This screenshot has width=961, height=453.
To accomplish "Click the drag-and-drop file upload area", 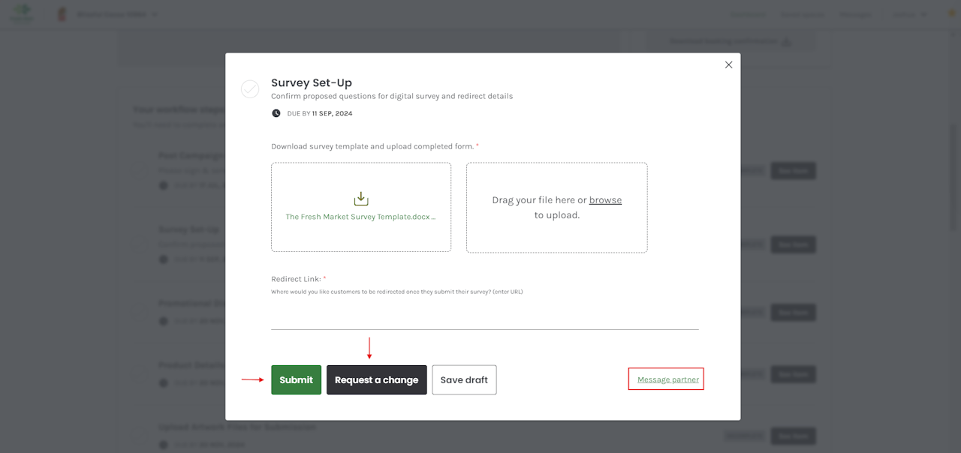I will (x=556, y=208).
